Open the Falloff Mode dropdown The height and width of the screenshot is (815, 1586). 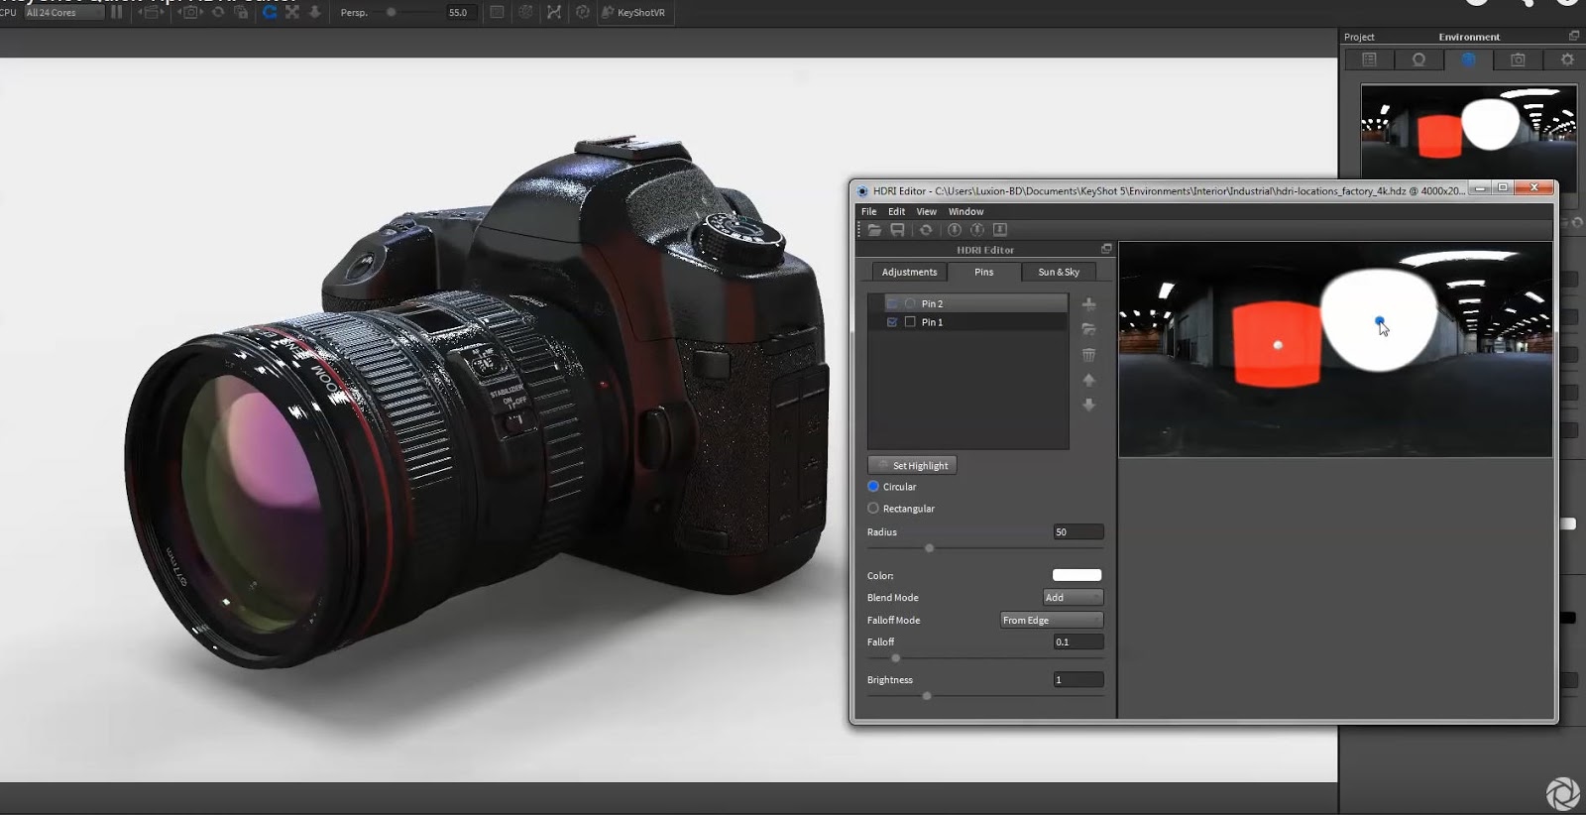click(x=1052, y=621)
